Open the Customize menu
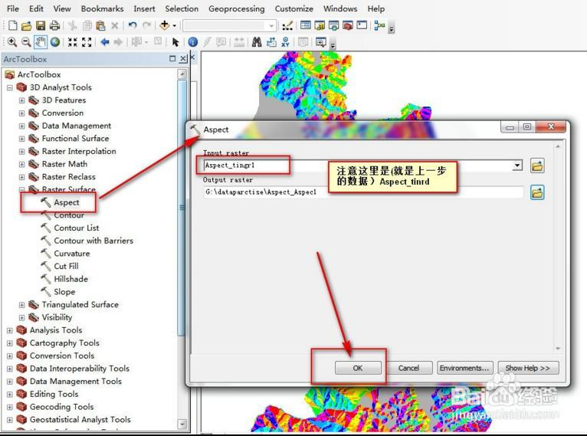The width and height of the screenshot is (587, 436). coord(293,8)
